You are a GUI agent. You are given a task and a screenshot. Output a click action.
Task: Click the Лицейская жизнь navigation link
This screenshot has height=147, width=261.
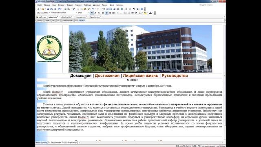point(140,76)
